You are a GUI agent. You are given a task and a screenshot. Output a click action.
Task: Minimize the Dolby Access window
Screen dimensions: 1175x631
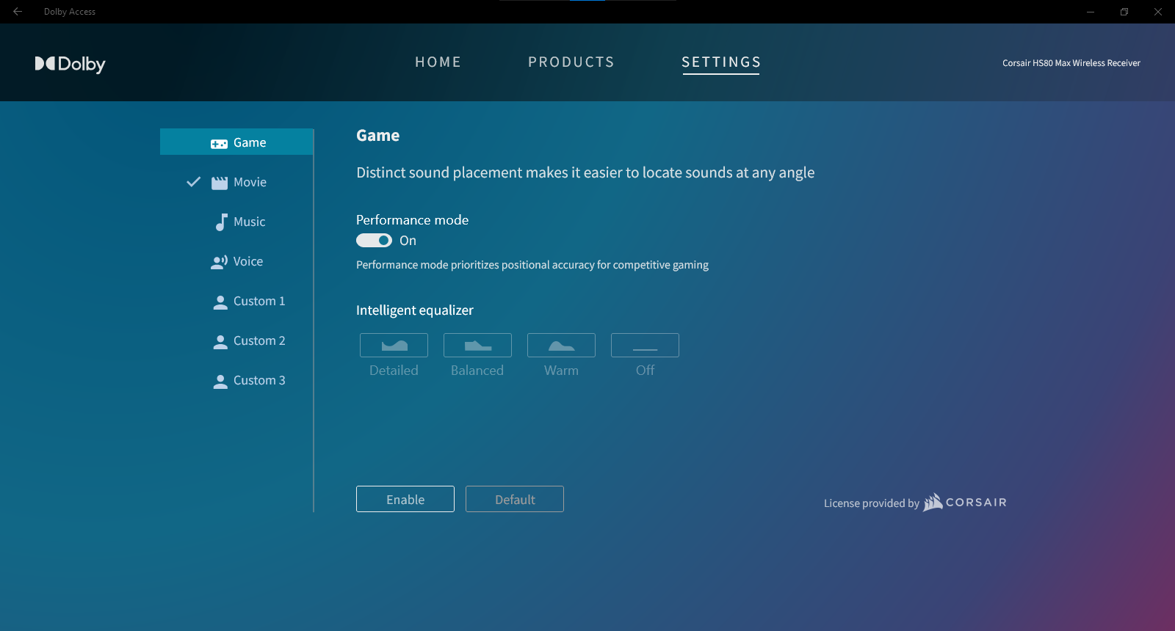[x=1091, y=12]
